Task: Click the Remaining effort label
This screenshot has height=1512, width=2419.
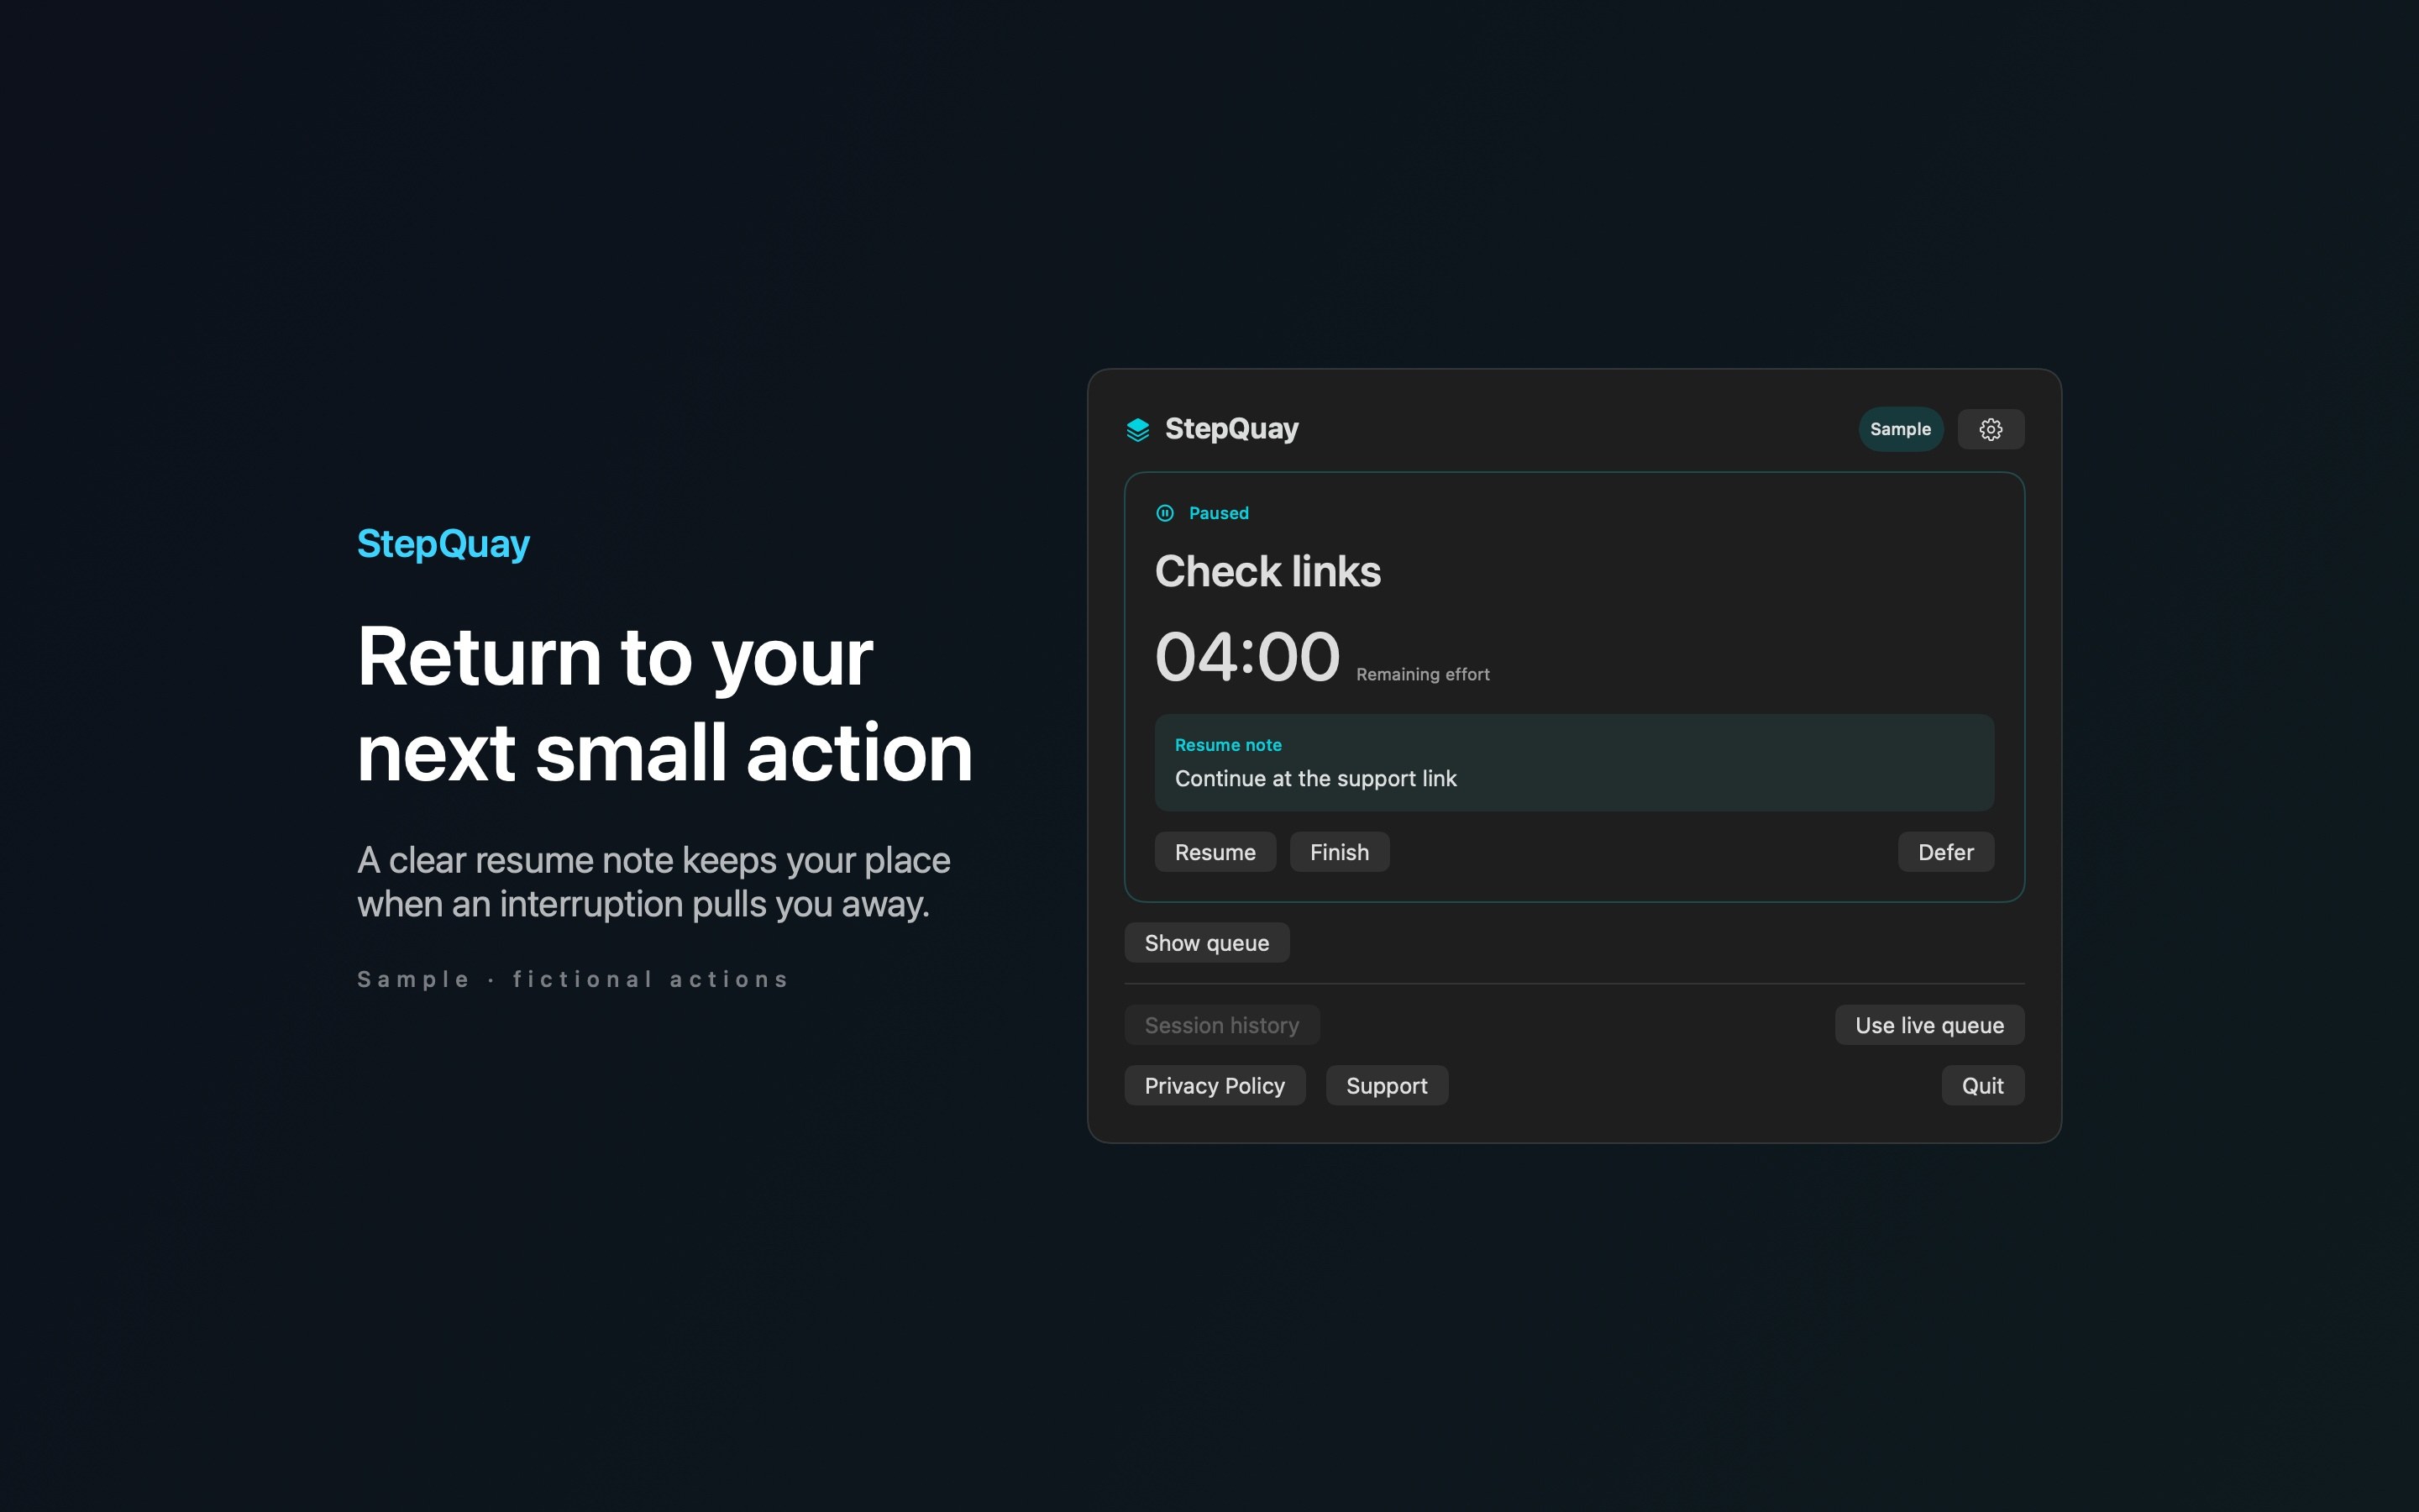Action: pos(1422,675)
